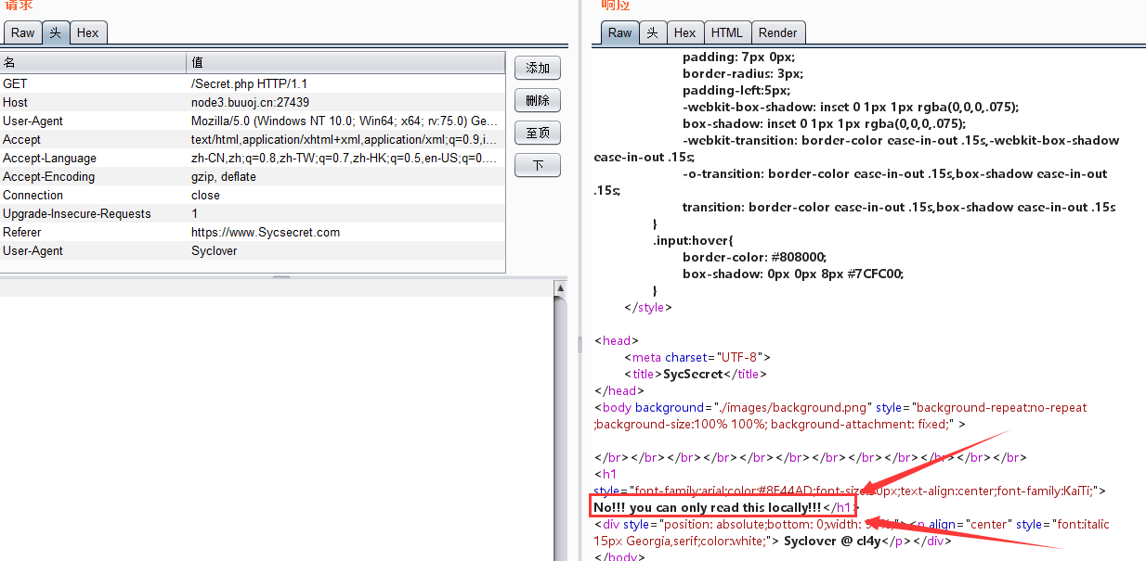Viewport: 1146px width, 561px height.
Task: Select the Accept-Language header name
Action: pyautogui.click(x=49, y=158)
